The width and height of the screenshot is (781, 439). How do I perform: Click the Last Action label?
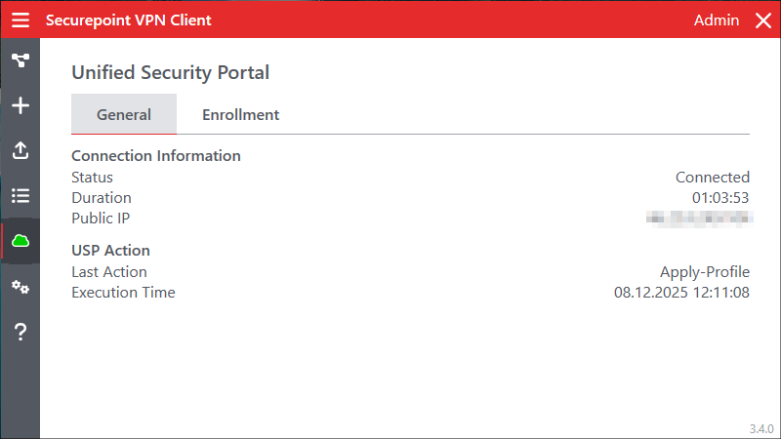pos(109,272)
